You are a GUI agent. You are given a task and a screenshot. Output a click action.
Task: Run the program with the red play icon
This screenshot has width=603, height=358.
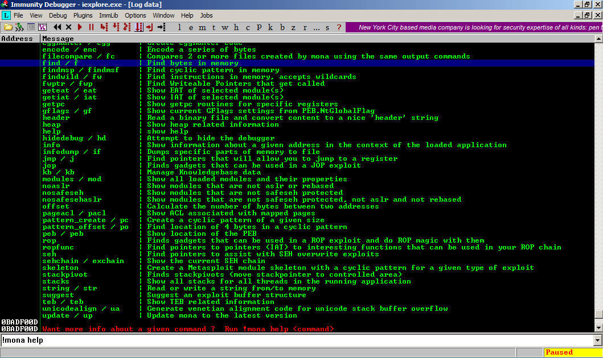click(x=80, y=27)
